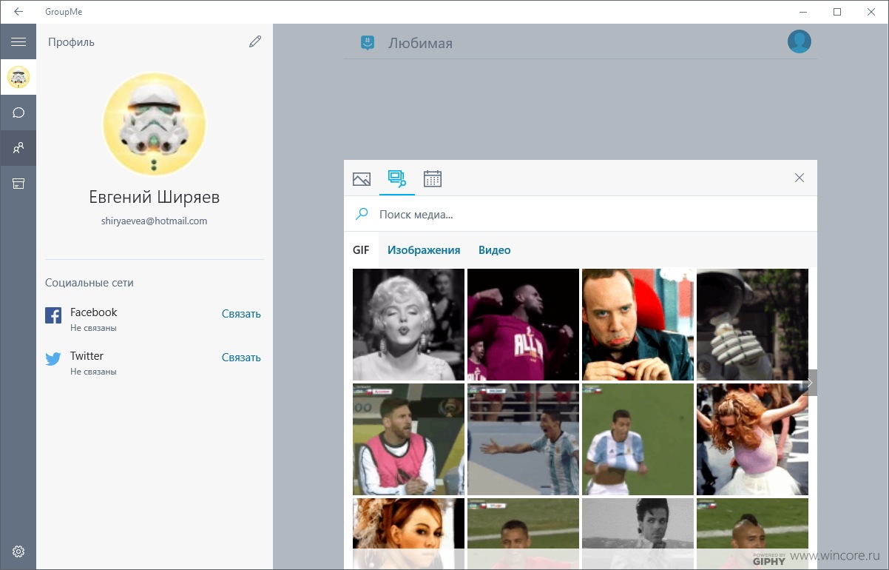The width and height of the screenshot is (889, 570).
Task: Edit profile with the pencil icon
Action: pos(255,42)
